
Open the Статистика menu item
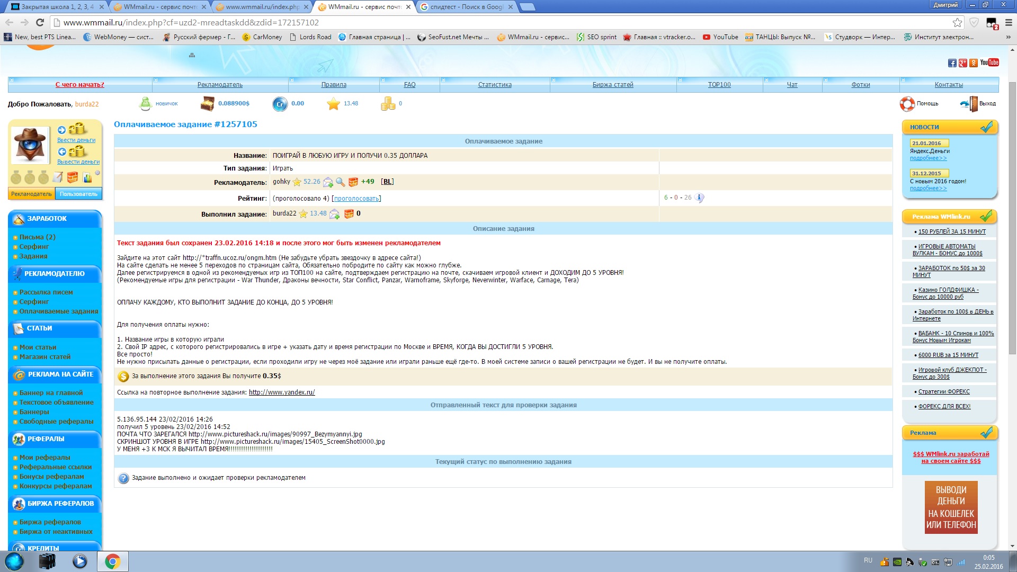pyautogui.click(x=495, y=85)
